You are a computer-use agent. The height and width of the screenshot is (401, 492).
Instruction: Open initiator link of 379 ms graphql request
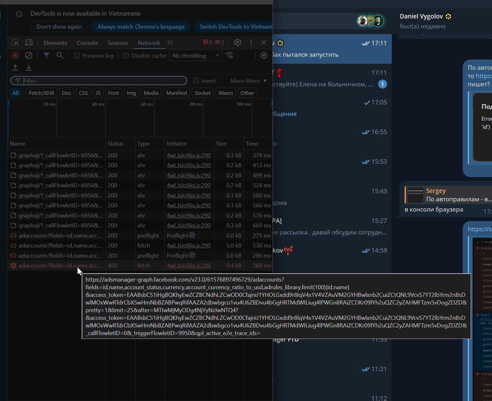click(189, 155)
